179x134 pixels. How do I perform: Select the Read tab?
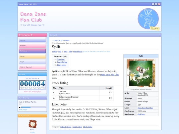65,52
